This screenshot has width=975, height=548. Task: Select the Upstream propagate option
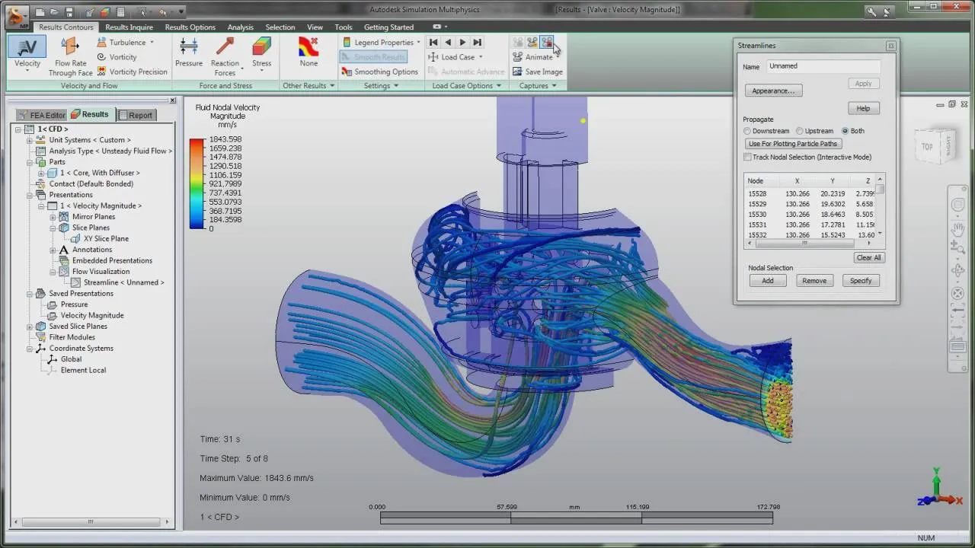800,131
